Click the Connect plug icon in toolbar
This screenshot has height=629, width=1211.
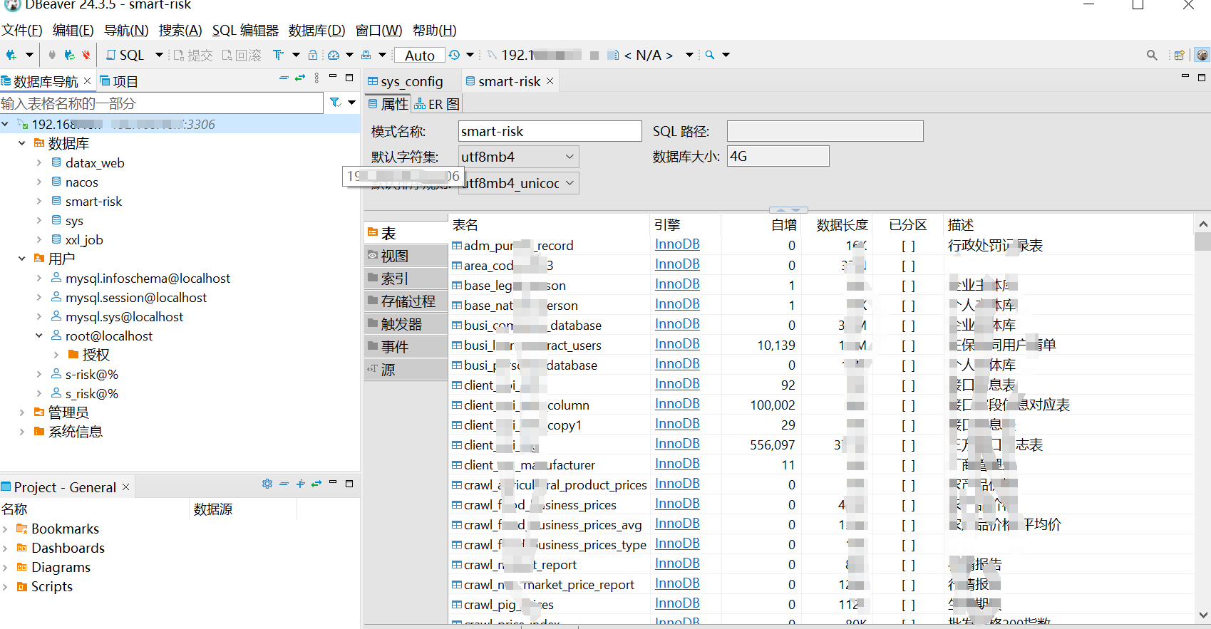pyautogui.click(x=52, y=55)
